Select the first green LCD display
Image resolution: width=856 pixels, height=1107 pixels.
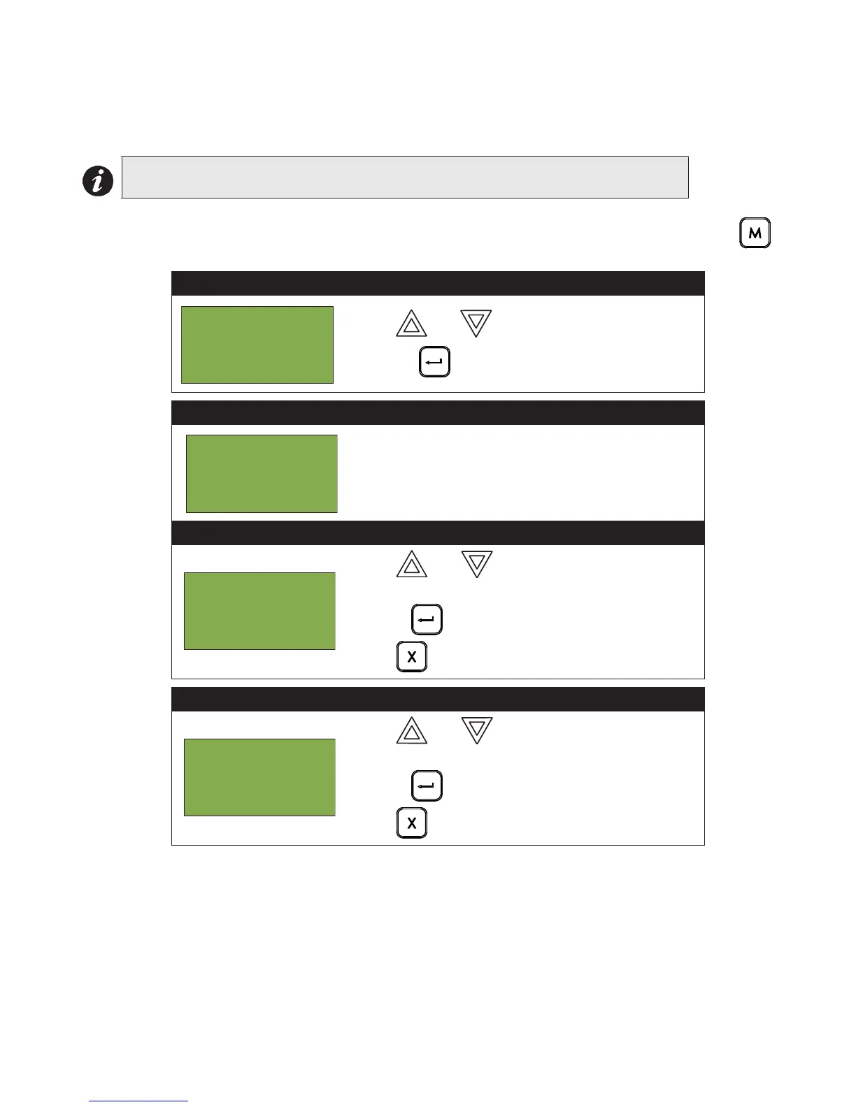257,345
